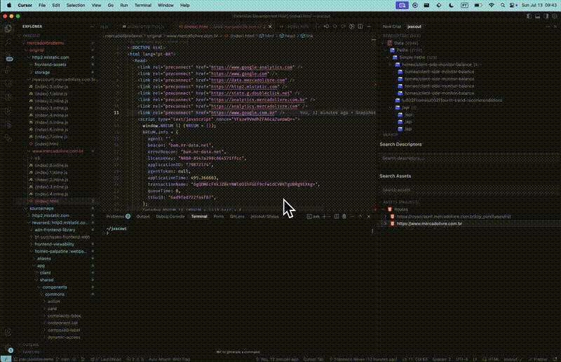This screenshot has width=561, height=362.
Task: Collapse the Simple Paths node
Action: click(388, 58)
